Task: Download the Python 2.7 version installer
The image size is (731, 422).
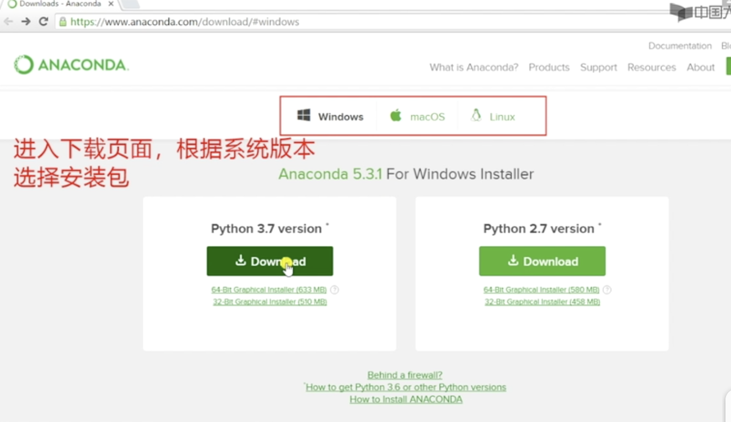Action: [542, 261]
